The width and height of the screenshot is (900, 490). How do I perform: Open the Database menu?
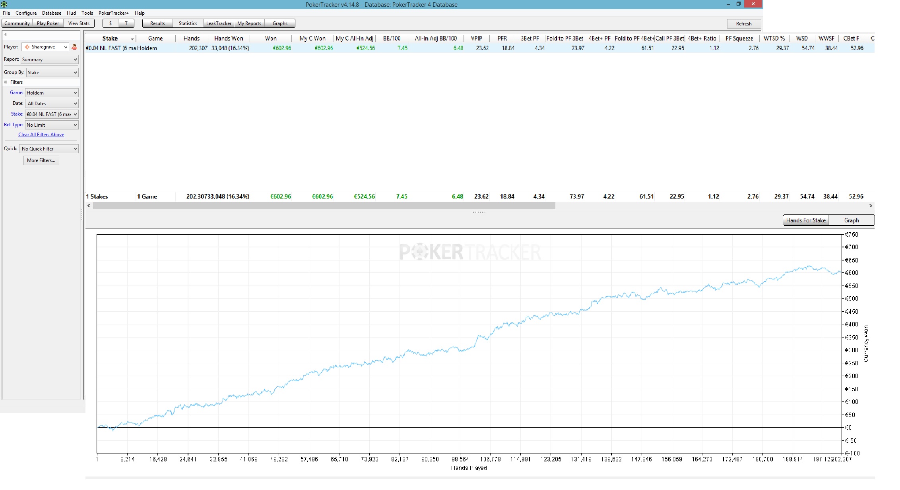click(52, 13)
